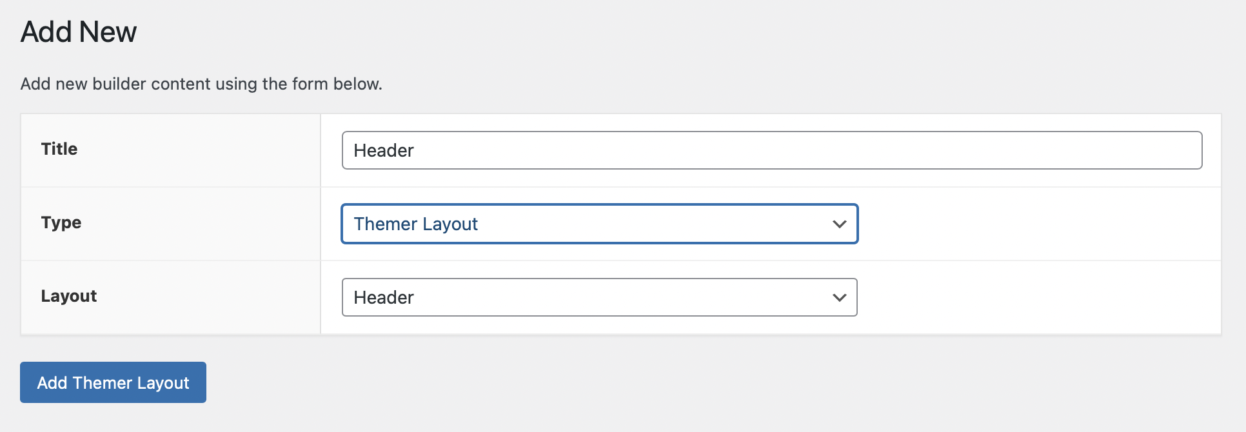Click the Header value in Layout select
This screenshot has width=1246, height=432.
click(x=384, y=297)
